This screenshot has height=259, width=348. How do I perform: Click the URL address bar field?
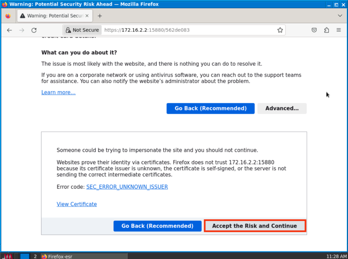(187, 30)
